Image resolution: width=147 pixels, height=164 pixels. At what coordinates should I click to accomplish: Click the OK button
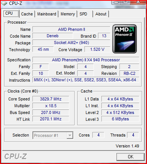pos(130,157)
